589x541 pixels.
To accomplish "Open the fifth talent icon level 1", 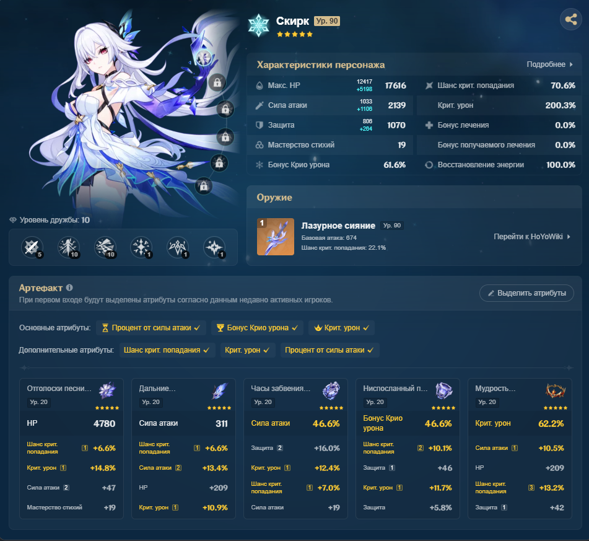I will point(177,247).
